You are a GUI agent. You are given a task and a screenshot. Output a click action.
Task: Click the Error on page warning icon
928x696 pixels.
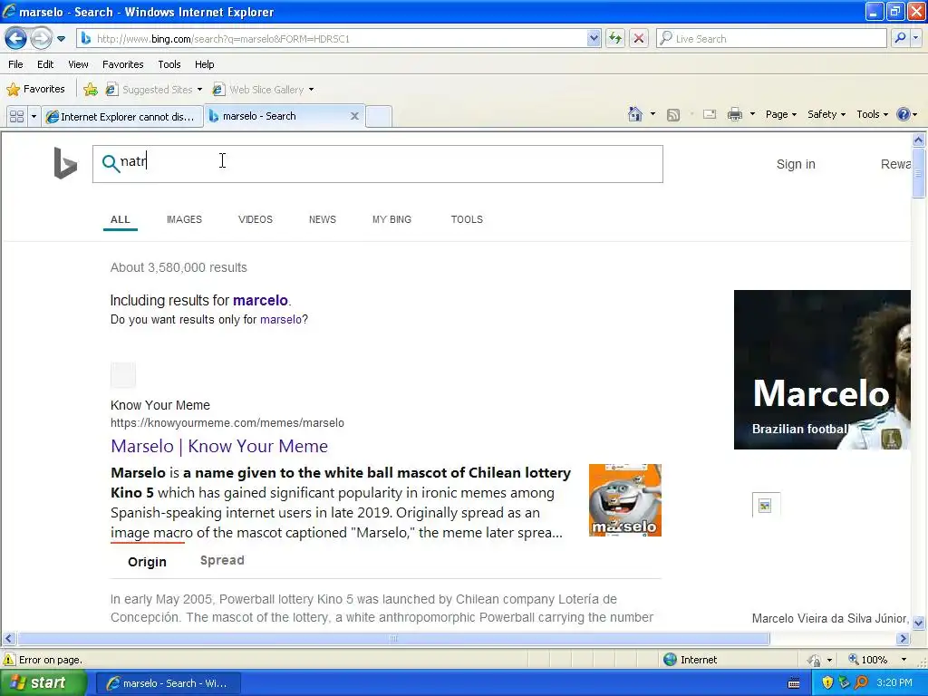click(9, 660)
